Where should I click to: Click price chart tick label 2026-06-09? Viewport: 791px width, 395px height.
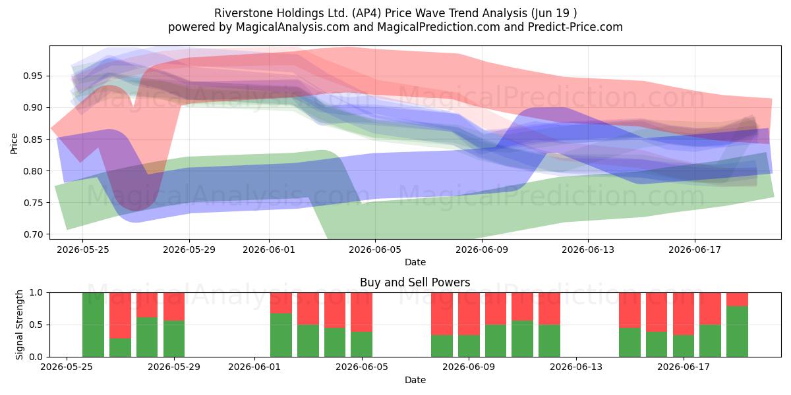coord(482,250)
